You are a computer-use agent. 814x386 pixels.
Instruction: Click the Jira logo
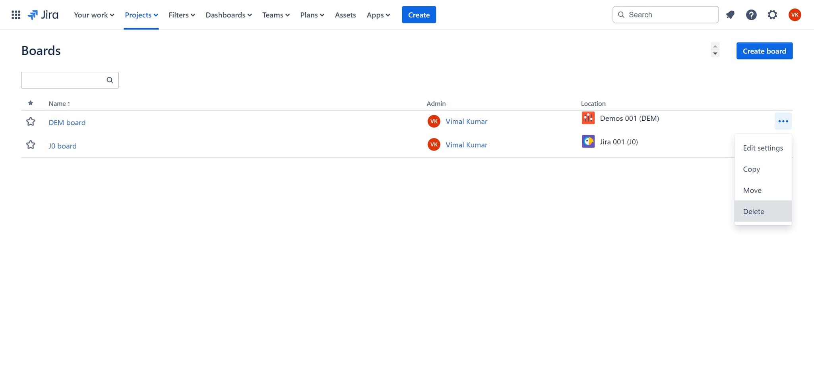pos(43,15)
